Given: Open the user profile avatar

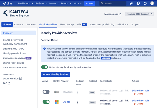Looking at the screenshot, I should pos(152,3).
